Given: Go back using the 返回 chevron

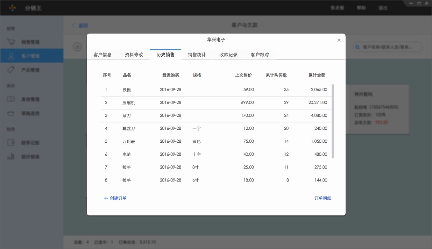Looking at the screenshot, I should pyautogui.click(x=73, y=26).
